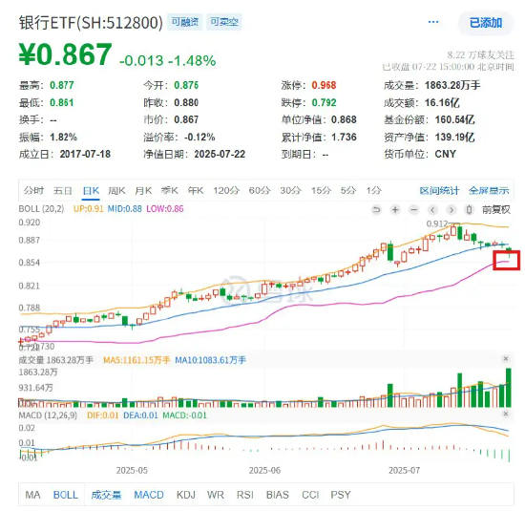
Task: Click the ¥0.867 current price
Action: point(65,54)
